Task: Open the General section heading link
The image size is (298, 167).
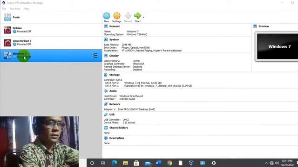Action: coord(115,26)
